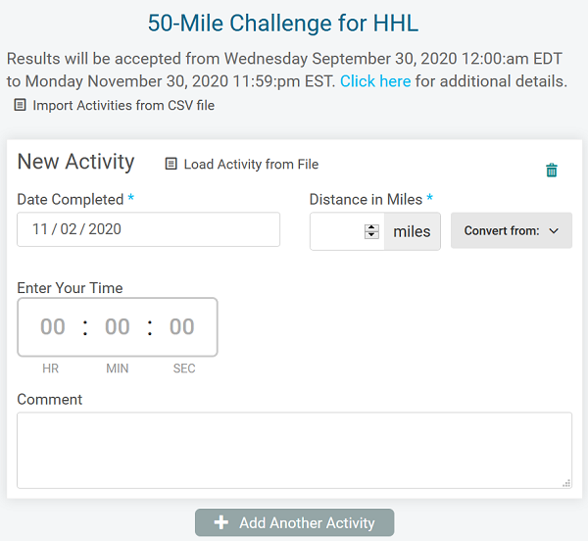Select the month in date field
Viewport: 588px width, 541px height.
pos(40,229)
